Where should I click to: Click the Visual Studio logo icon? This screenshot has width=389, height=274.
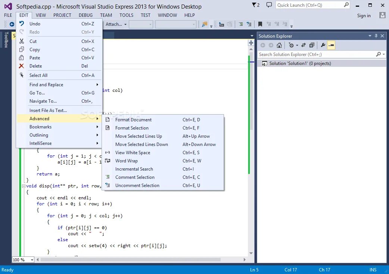coord(8,6)
